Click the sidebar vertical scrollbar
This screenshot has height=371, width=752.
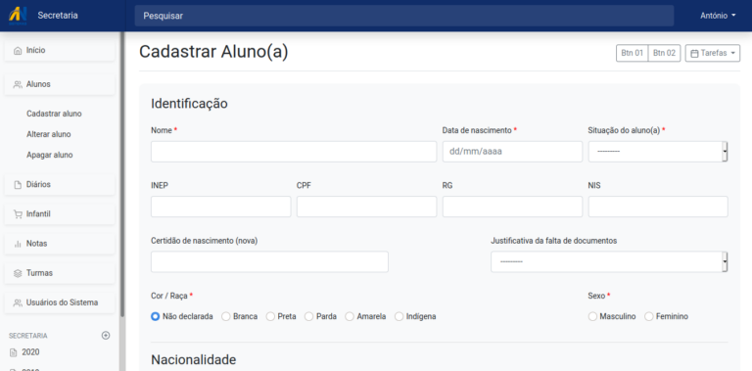[x=122, y=174]
